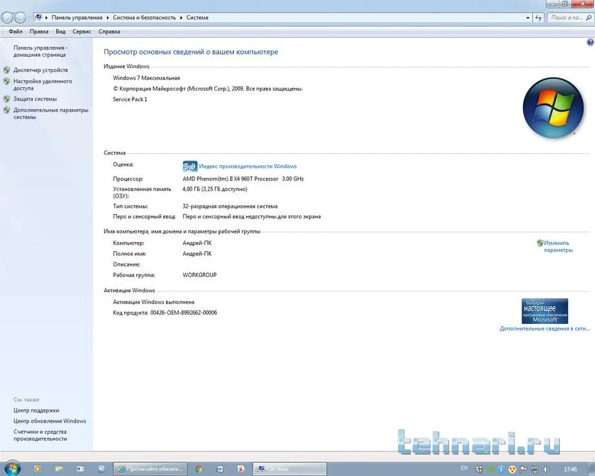
Task: Open the volume speaker icon in tray
Action: tap(546, 469)
